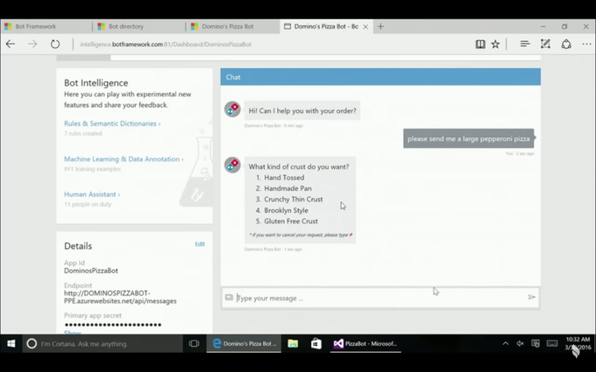The width and height of the screenshot is (596, 372).
Task: Open File Explorer from taskbar
Action: pos(293,343)
